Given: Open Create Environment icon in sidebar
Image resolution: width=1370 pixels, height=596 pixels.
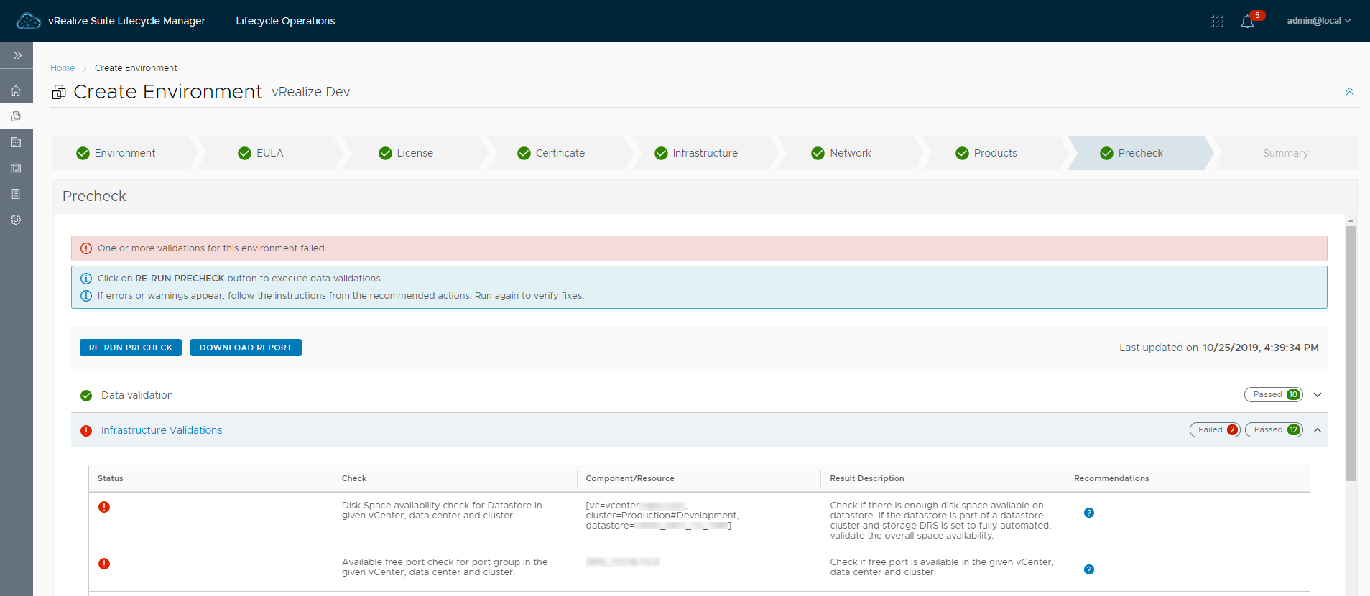Looking at the screenshot, I should pyautogui.click(x=16, y=116).
